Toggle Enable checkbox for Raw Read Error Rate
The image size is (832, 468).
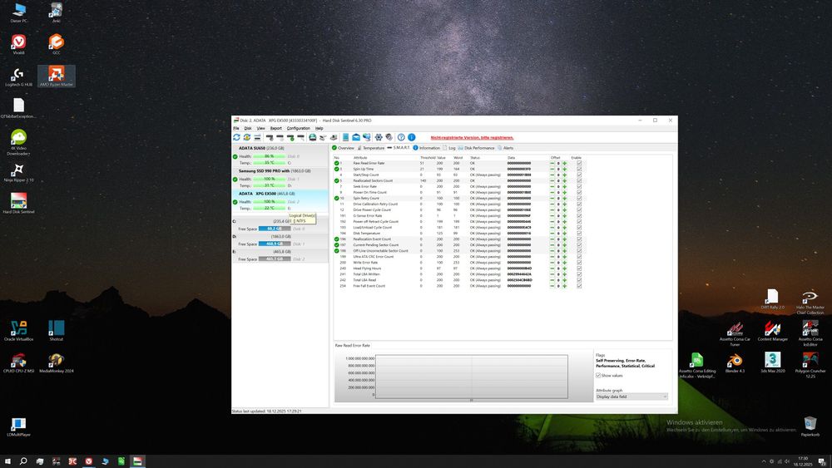[x=579, y=163]
